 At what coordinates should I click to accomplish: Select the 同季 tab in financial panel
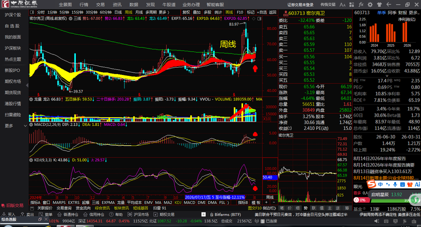tap(392, 13)
